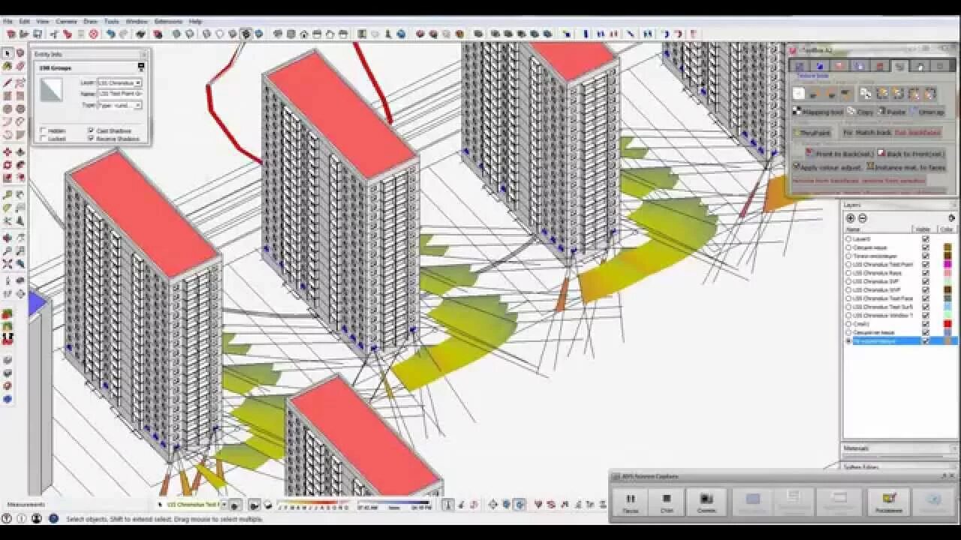Make Layer0 the active layer radio
961x540 pixels.
(x=848, y=238)
